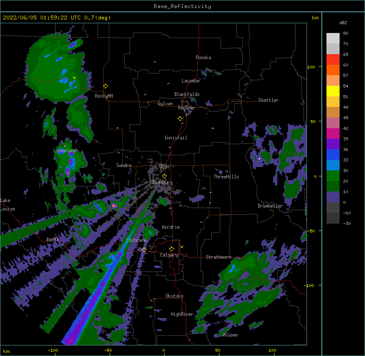The width and height of the screenshot is (365, 356).
Task: Click the Innisfail town label
Action: click(176, 138)
